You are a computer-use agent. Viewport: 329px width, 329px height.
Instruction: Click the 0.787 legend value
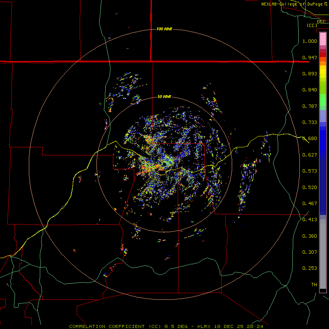[310, 106]
